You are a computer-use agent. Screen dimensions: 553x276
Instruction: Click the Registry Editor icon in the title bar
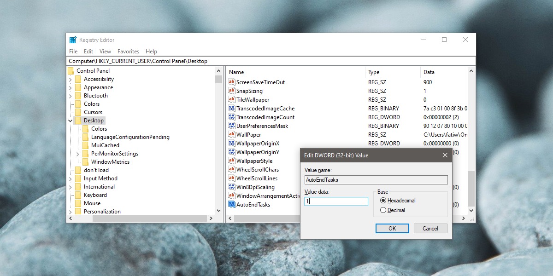point(72,40)
